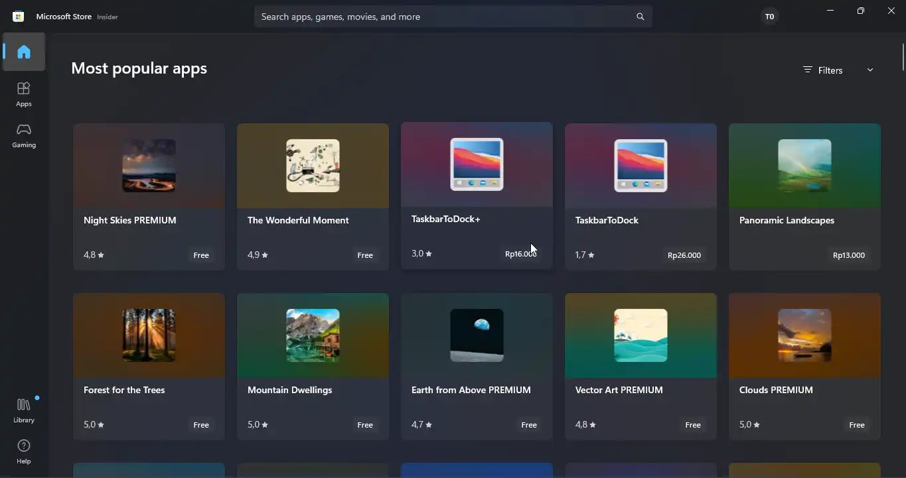Click the Free label on Vector Art PREMIUM

[693, 425]
